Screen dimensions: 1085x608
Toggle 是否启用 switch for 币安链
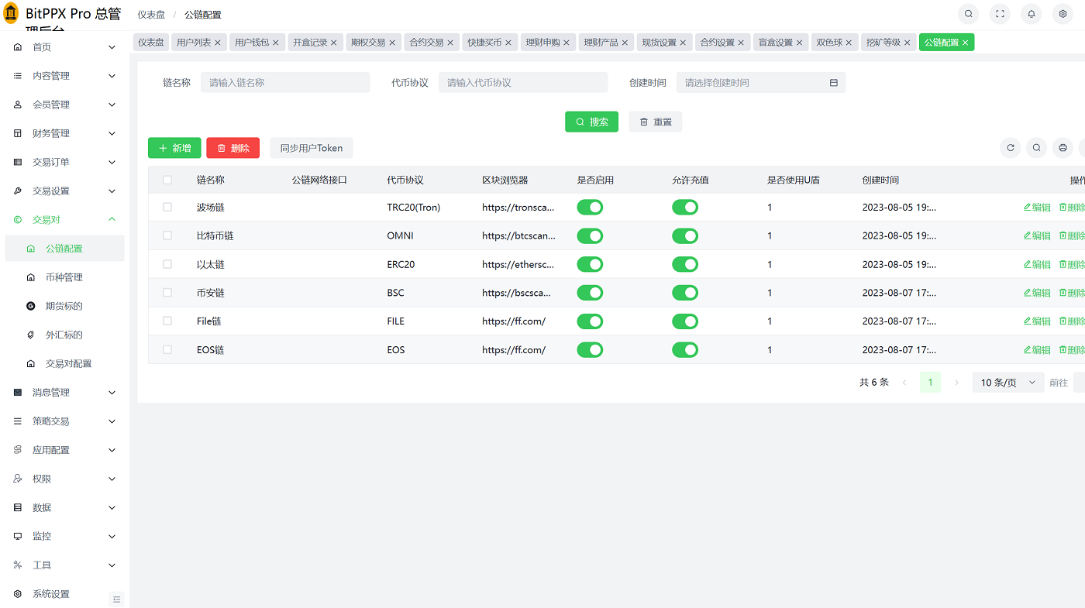pos(590,293)
